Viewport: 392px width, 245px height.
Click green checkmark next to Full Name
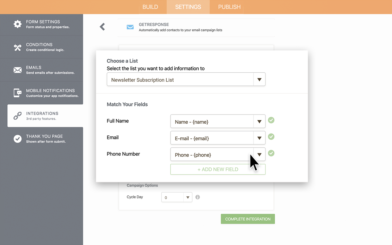pyautogui.click(x=271, y=120)
